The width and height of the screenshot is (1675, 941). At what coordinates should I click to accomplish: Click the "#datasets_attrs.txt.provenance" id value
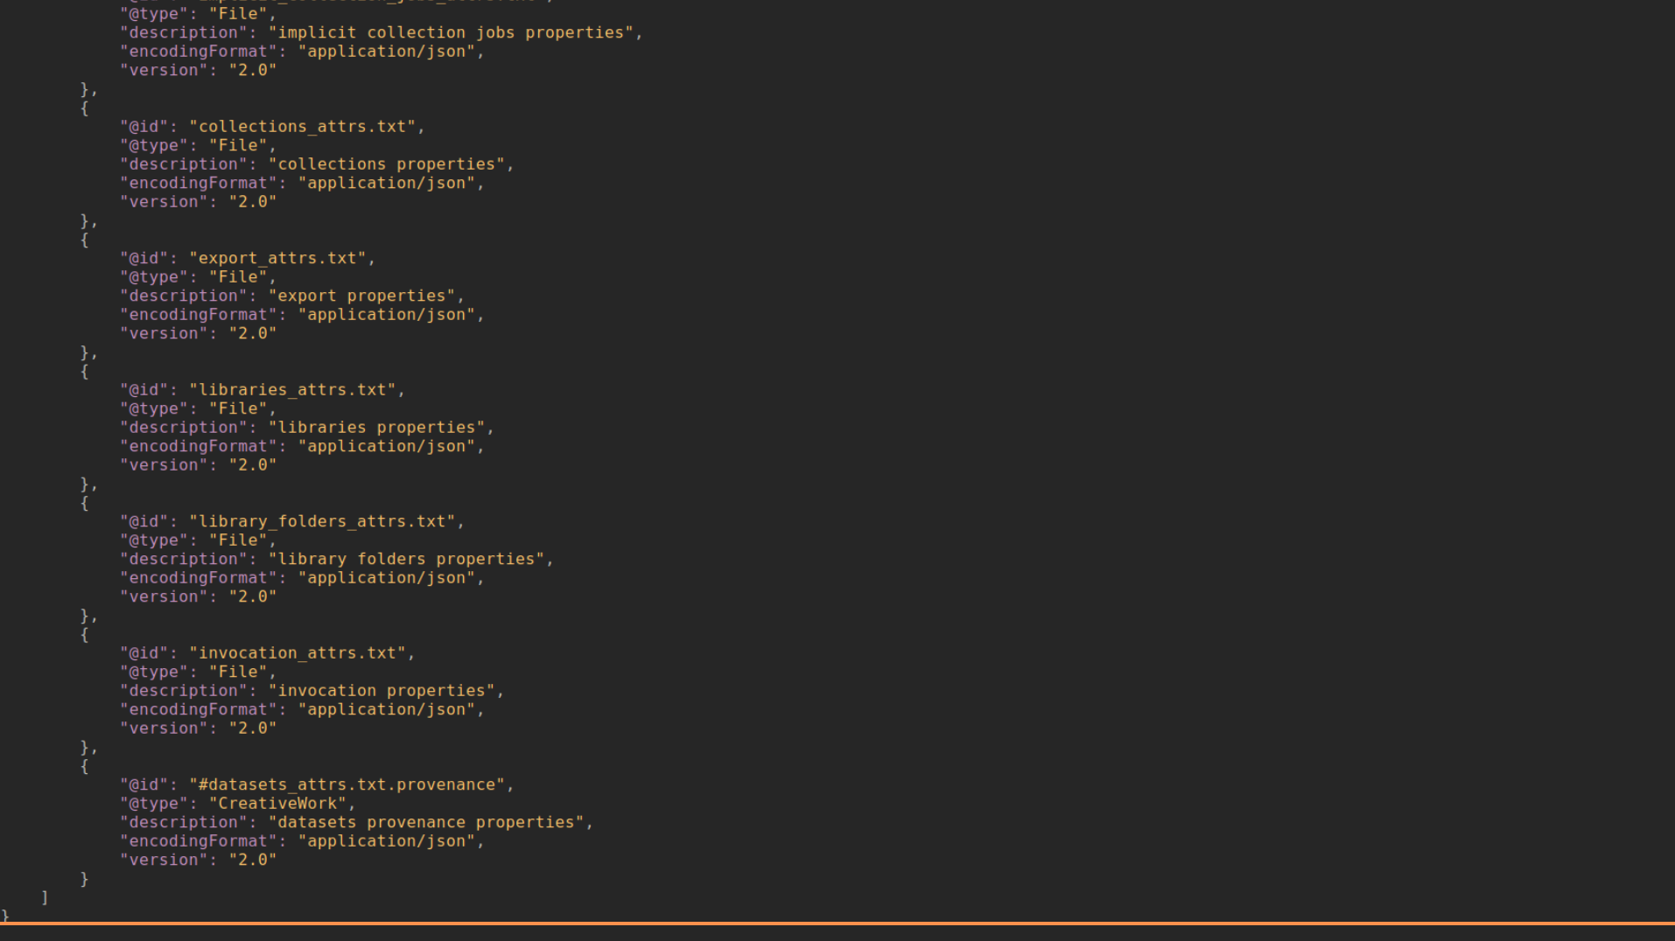tap(347, 785)
